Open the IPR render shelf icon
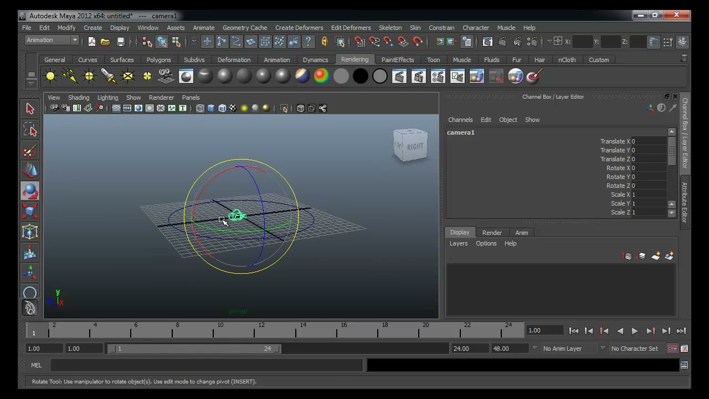The image size is (709, 399). pos(418,76)
